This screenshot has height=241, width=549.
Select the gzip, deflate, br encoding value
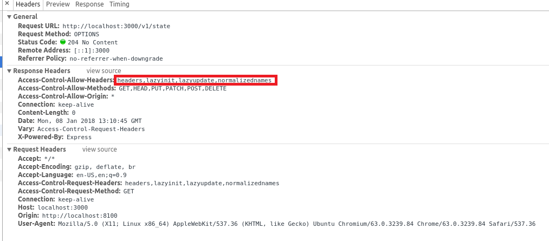(105, 167)
